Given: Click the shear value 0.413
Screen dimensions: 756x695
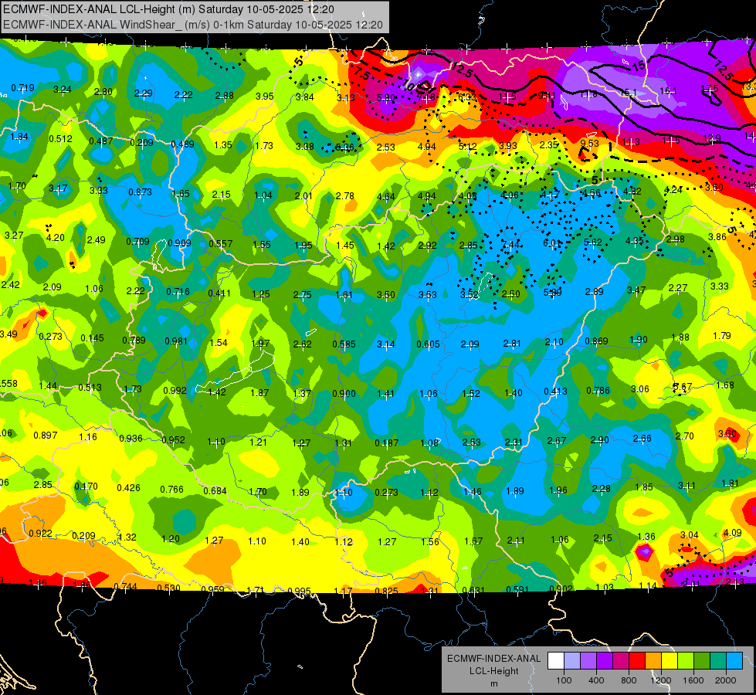Looking at the screenshot, I should (555, 392).
